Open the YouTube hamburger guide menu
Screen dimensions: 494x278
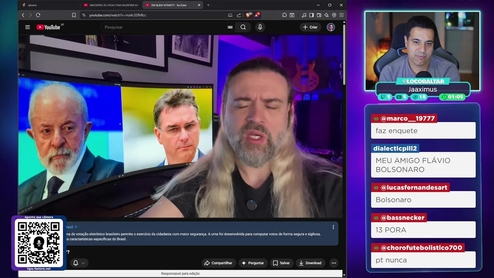(27, 27)
